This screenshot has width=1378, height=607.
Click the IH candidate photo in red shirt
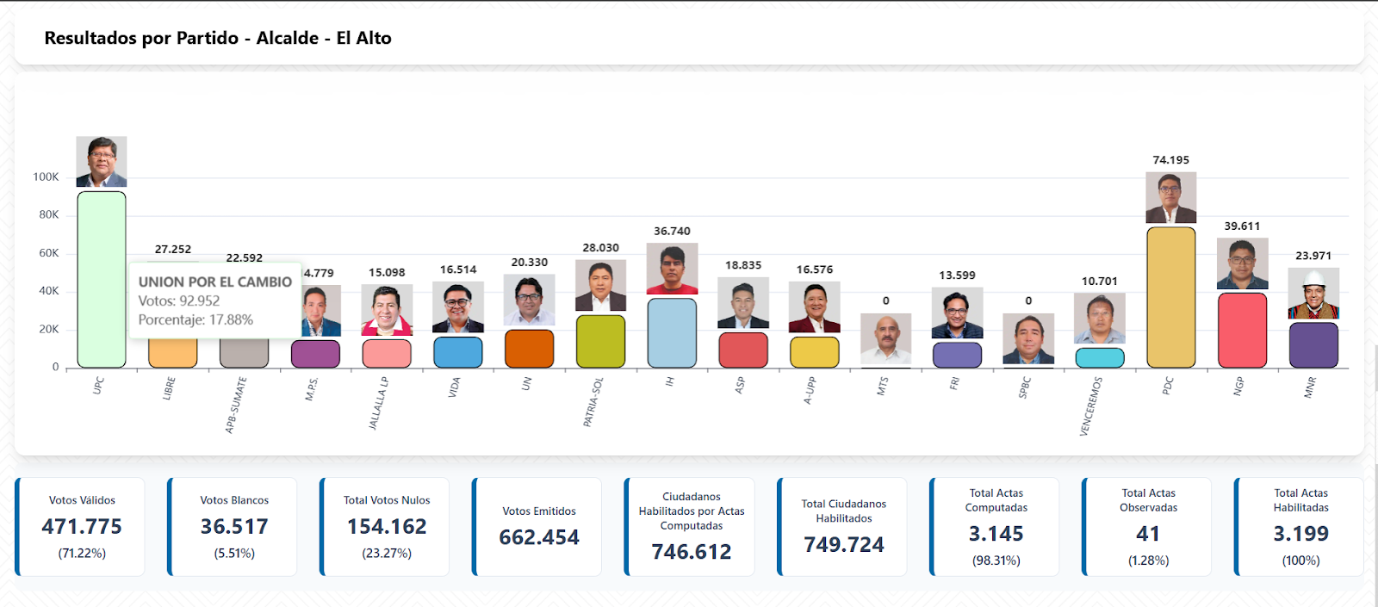pos(672,269)
